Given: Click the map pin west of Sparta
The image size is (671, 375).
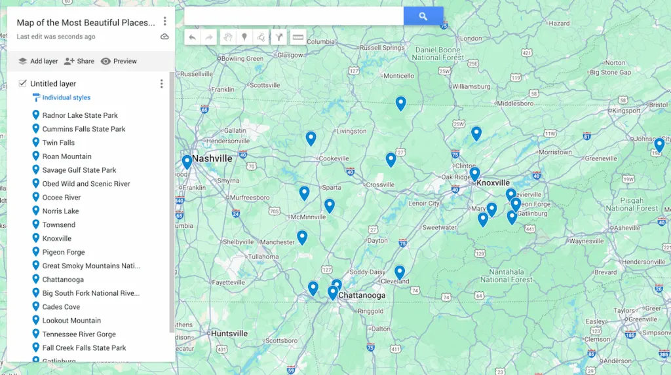Looking at the screenshot, I should coord(304,193).
